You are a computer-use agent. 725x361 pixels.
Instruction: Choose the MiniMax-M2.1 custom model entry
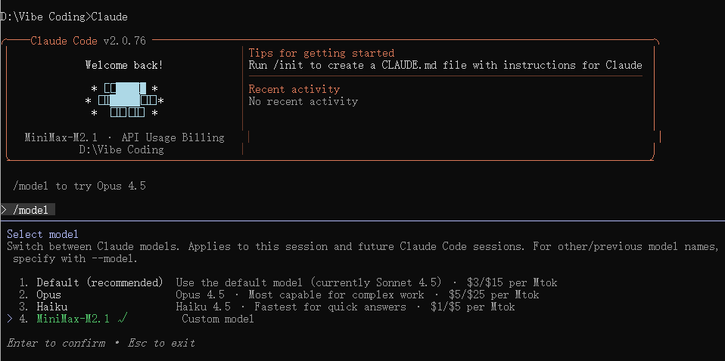pyautogui.click(x=73, y=319)
